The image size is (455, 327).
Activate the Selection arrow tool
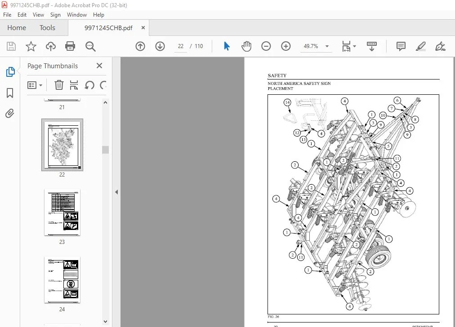click(x=227, y=46)
